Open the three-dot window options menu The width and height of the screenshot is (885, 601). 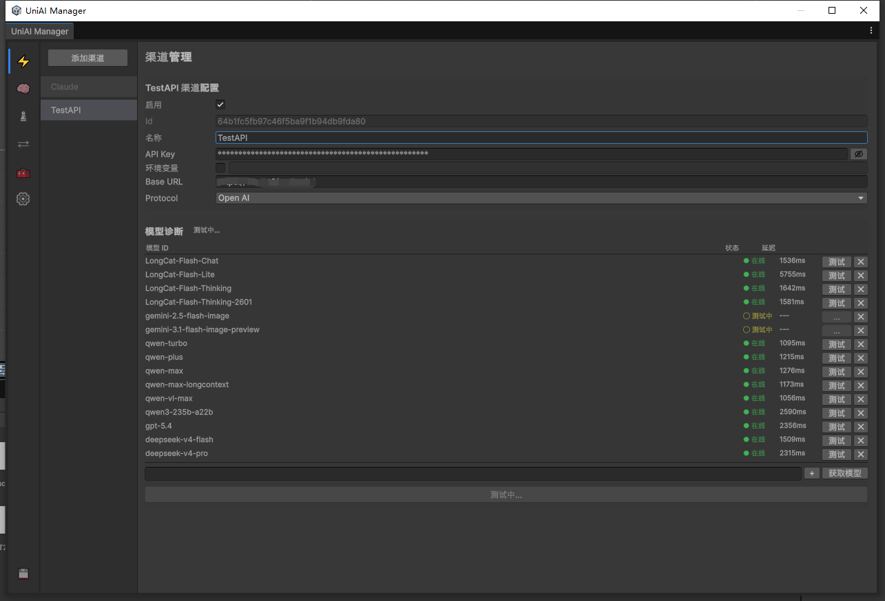pos(871,31)
